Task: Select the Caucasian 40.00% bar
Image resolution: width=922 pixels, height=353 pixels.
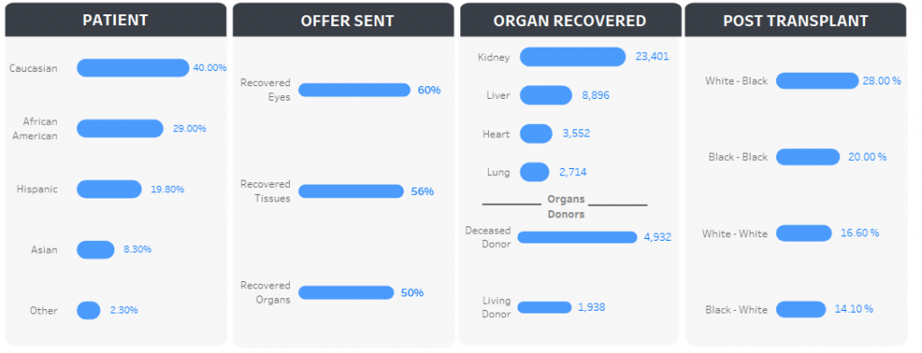Action: pyautogui.click(x=133, y=68)
